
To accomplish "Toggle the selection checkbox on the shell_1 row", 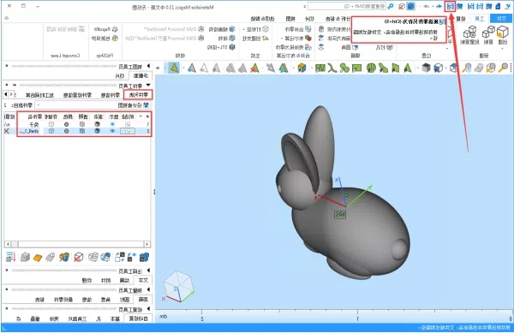I will click(128, 131).
